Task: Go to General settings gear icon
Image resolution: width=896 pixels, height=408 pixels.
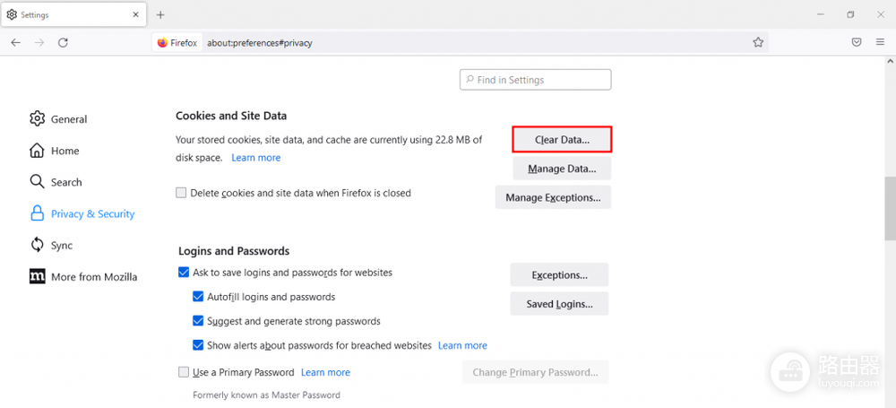Action: [x=37, y=119]
